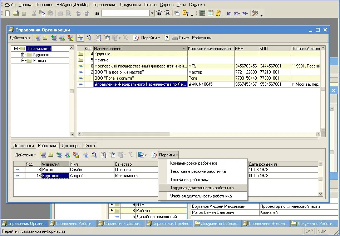Screen dimensions: 340x236
Task: Click refresh icon left of upper Перейти
Action: 136,38
